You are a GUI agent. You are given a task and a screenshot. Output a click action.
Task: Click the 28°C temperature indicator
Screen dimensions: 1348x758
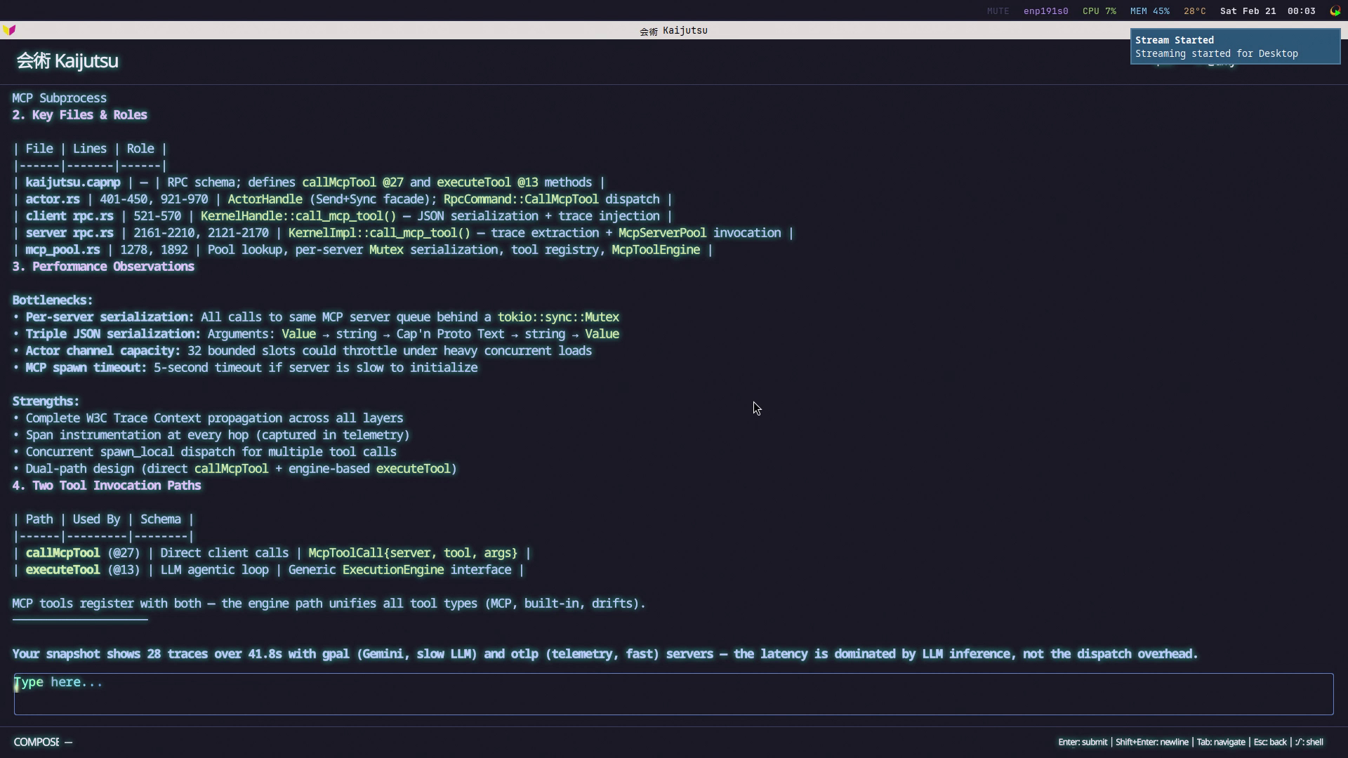tap(1194, 11)
